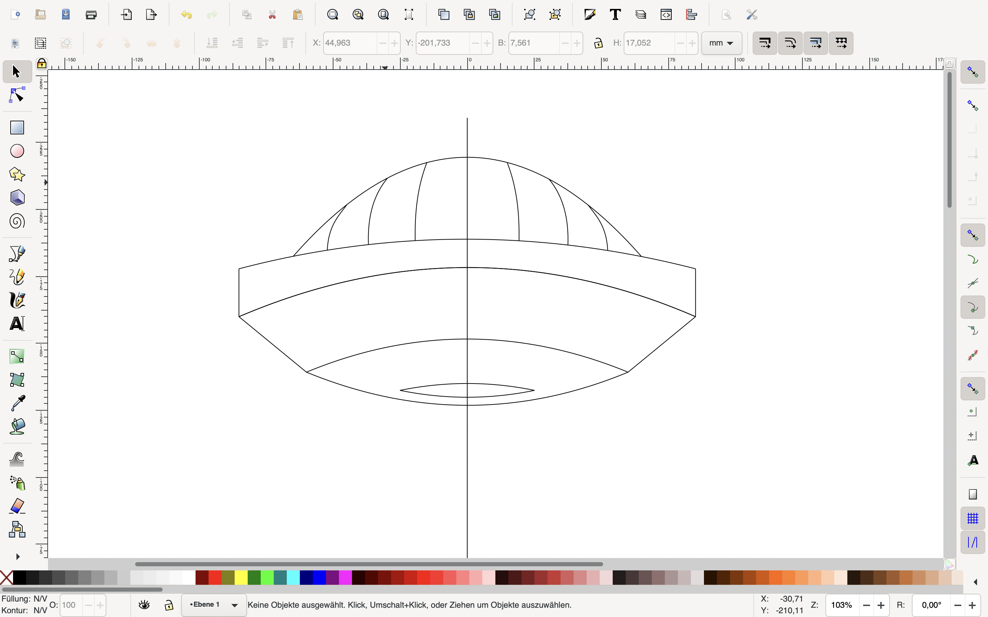Select the Bezier pen tool

click(x=17, y=253)
